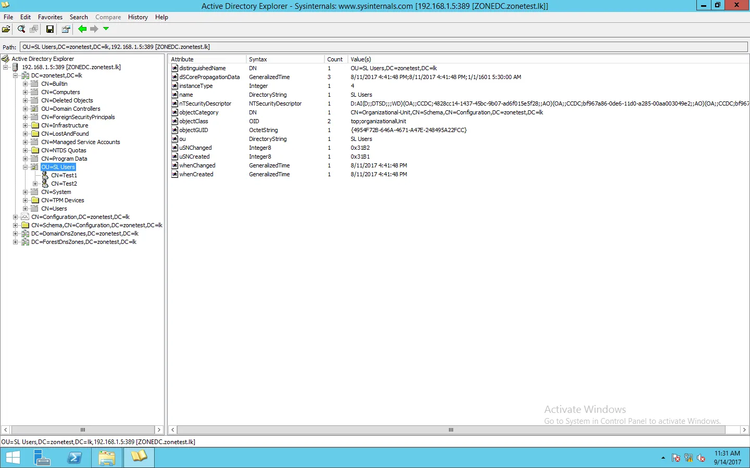Navigate back with the green left arrow

[82, 29]
